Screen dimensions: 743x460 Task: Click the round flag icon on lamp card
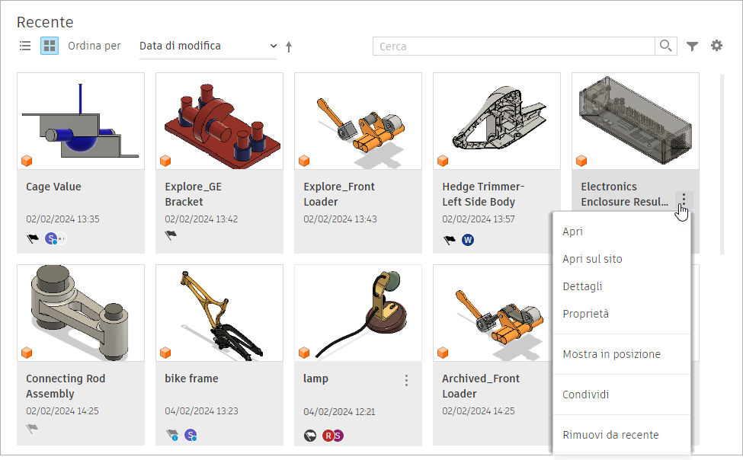tap(310, 436)
